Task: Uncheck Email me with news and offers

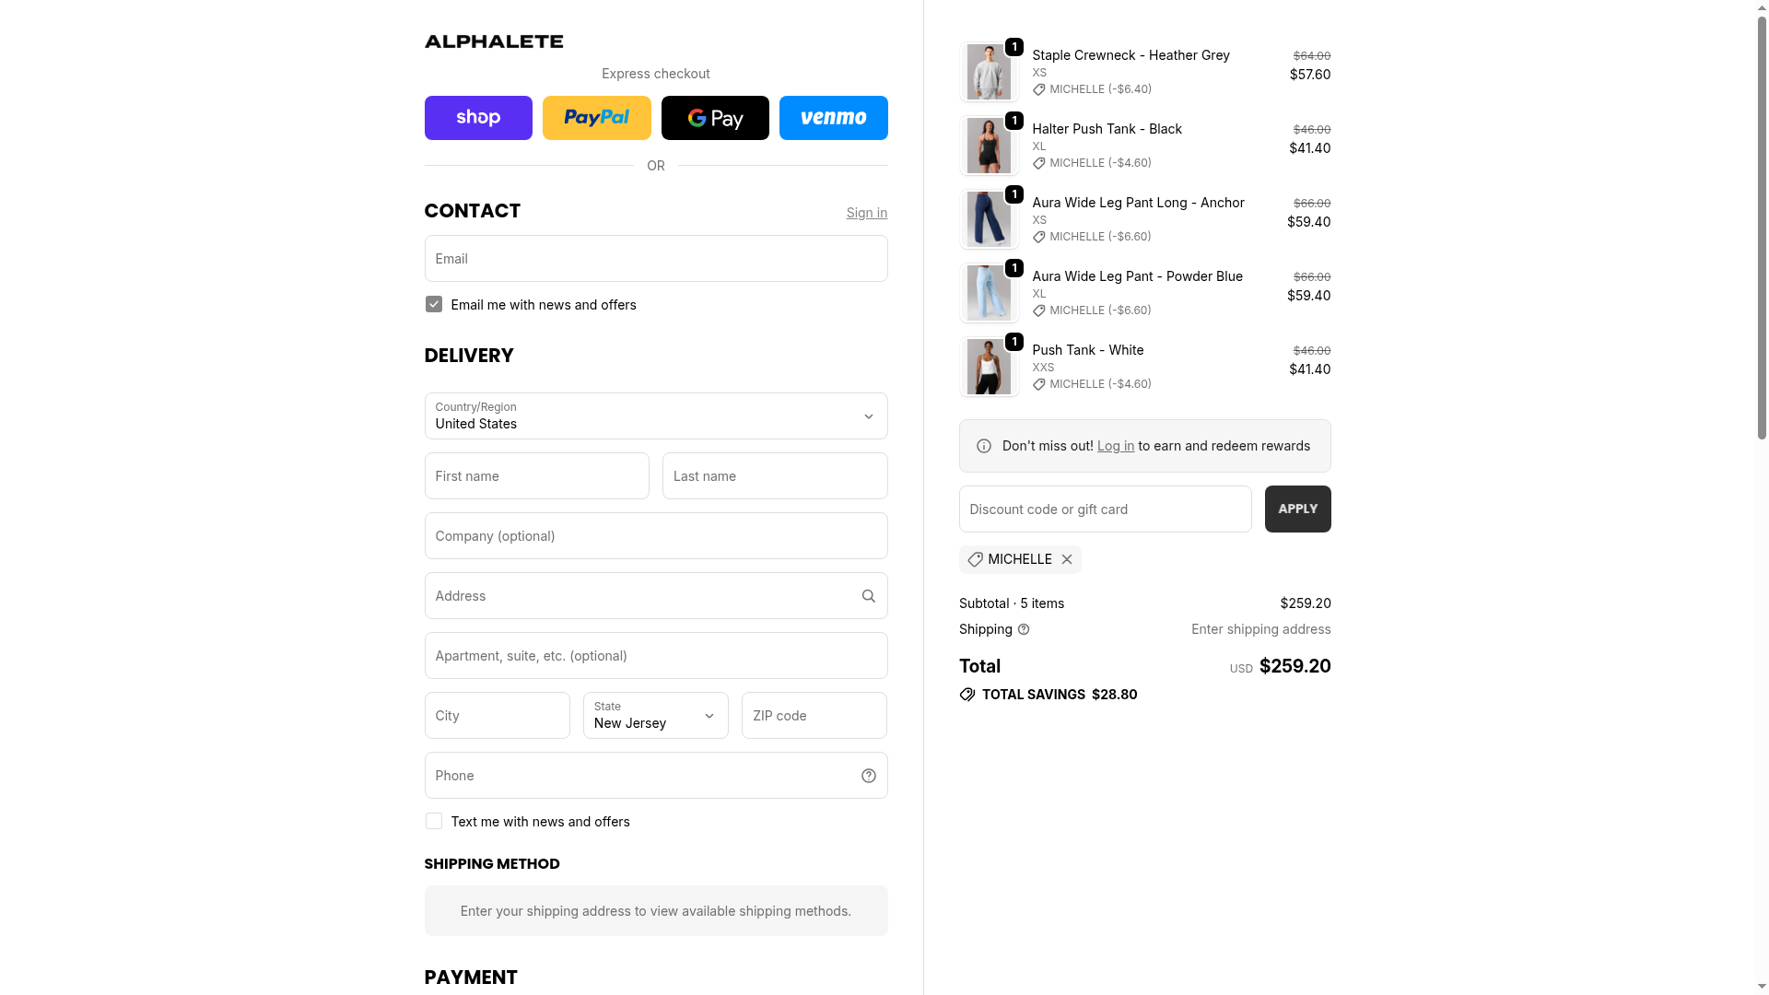Action: tap(434, 305)
